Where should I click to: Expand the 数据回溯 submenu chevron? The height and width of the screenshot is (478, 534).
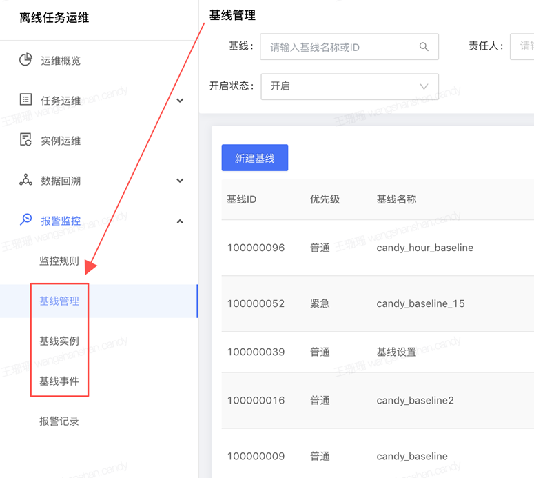pyautogui.click(x=180, y=181)
